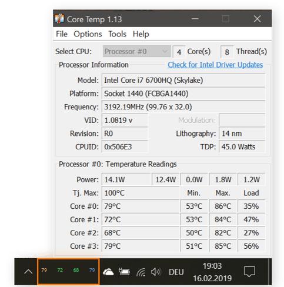The height and width of the screenshot is (287, 284).
Task: Open the Action Center notification icon
Action: tap(249, 272)
